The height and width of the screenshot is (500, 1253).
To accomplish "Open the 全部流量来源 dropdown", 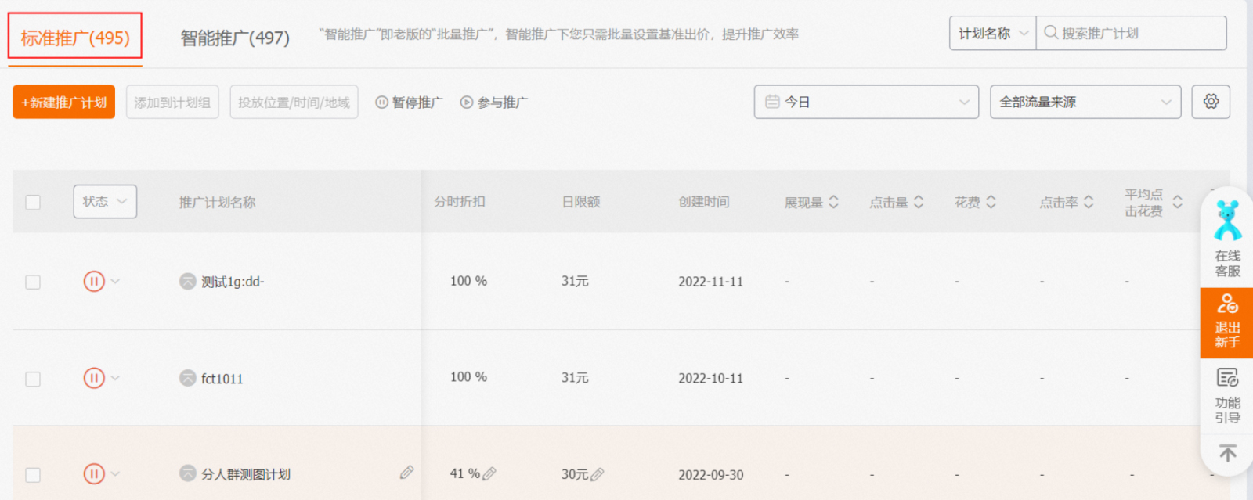I will 1085,102.
